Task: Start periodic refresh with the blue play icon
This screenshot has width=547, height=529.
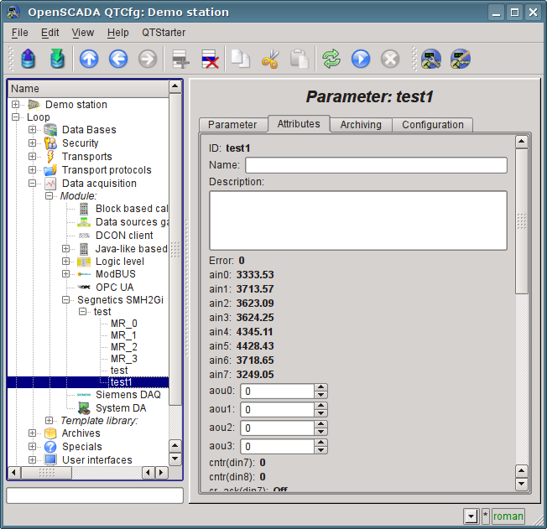Action: [x=361, y=59]
